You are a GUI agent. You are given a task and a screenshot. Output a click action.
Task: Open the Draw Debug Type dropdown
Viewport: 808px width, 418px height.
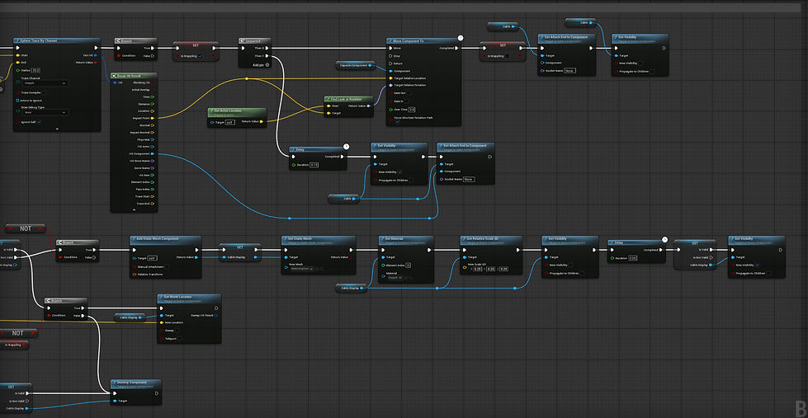point(45,112)
